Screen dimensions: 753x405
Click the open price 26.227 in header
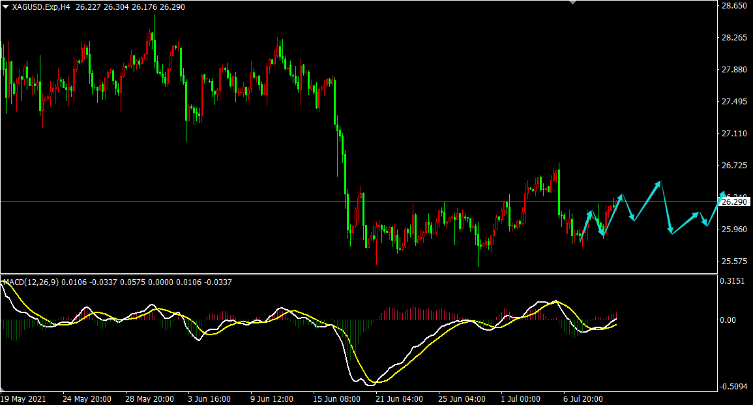[x=88, y=7]
